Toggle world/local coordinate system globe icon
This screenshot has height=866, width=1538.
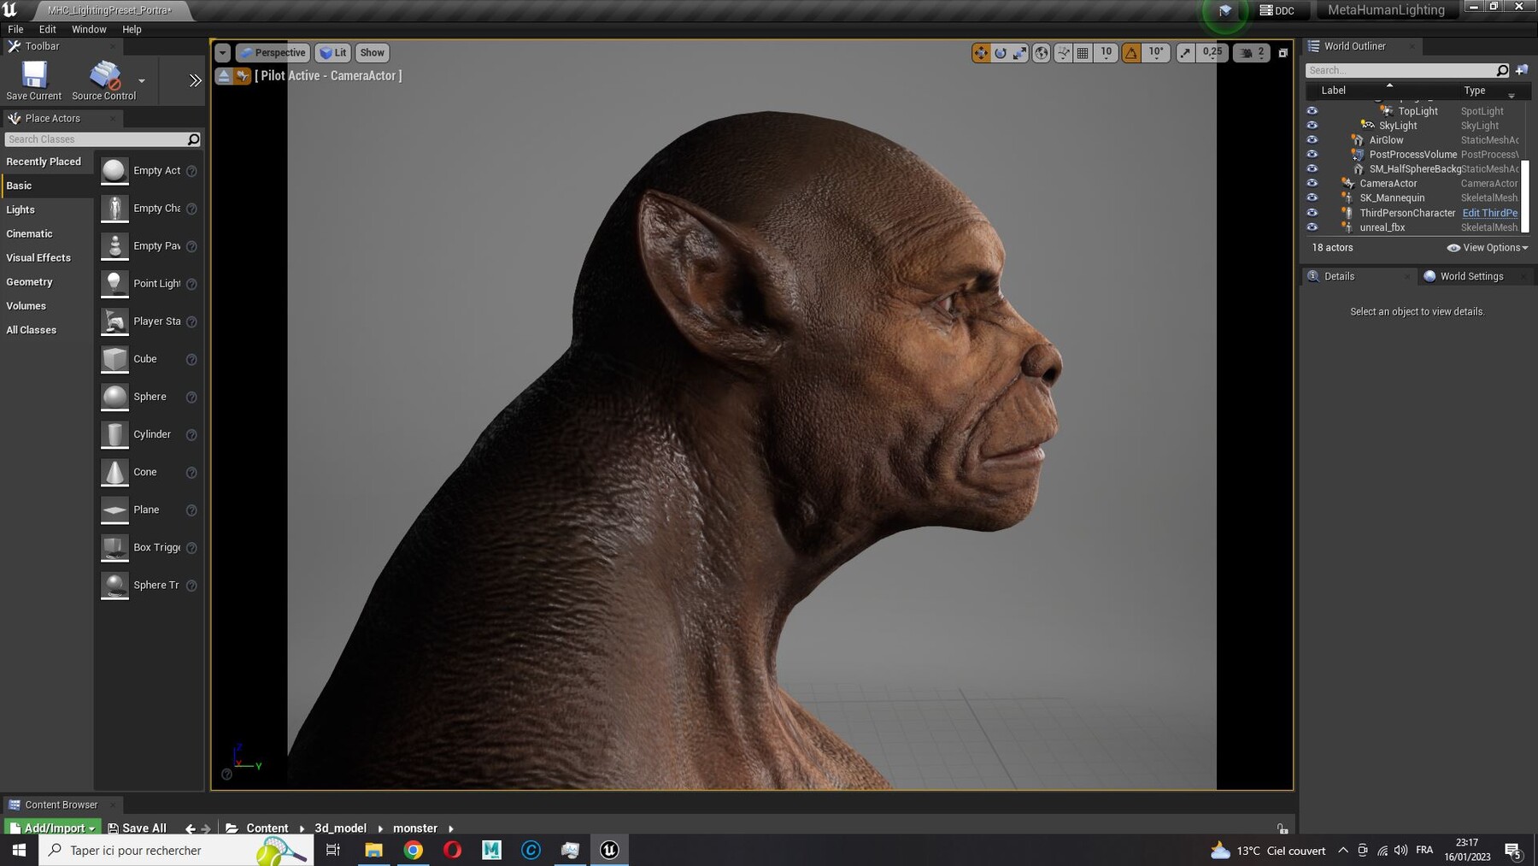click(1042, 53)
